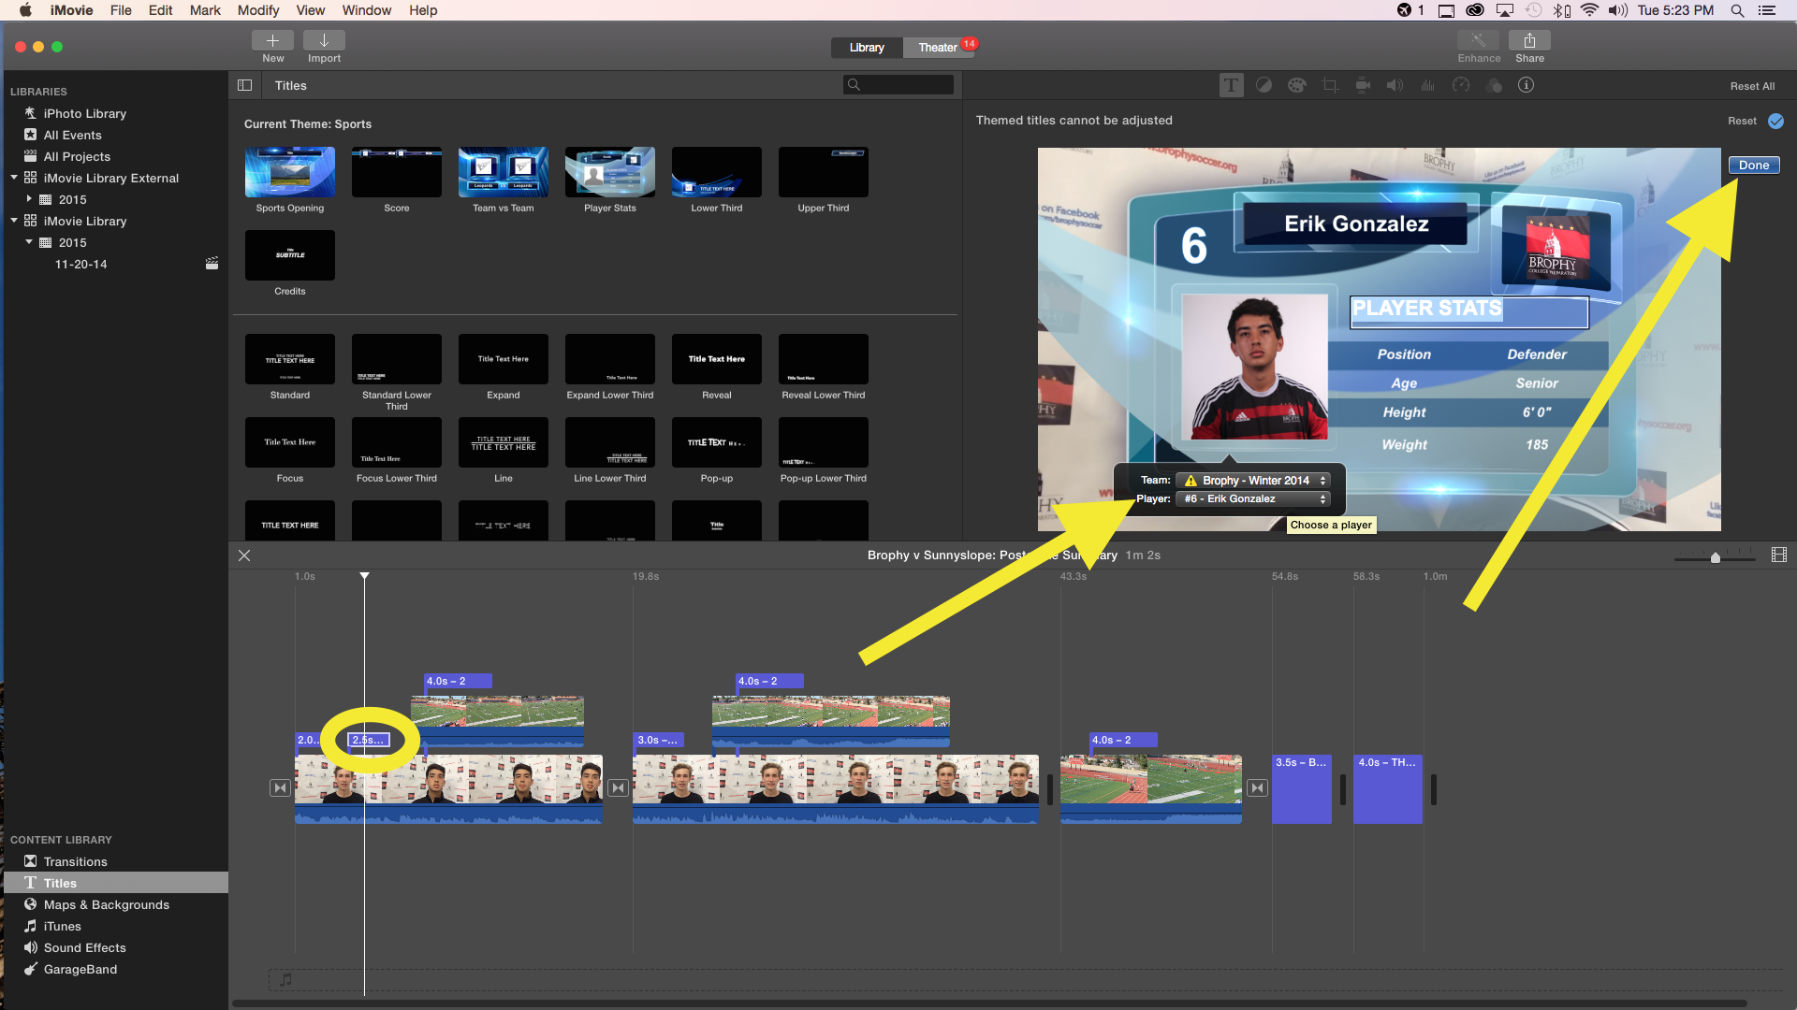The width and height of the screenshot is (1797, 1010).
Task: Open the Window menu
Action: 366,10
